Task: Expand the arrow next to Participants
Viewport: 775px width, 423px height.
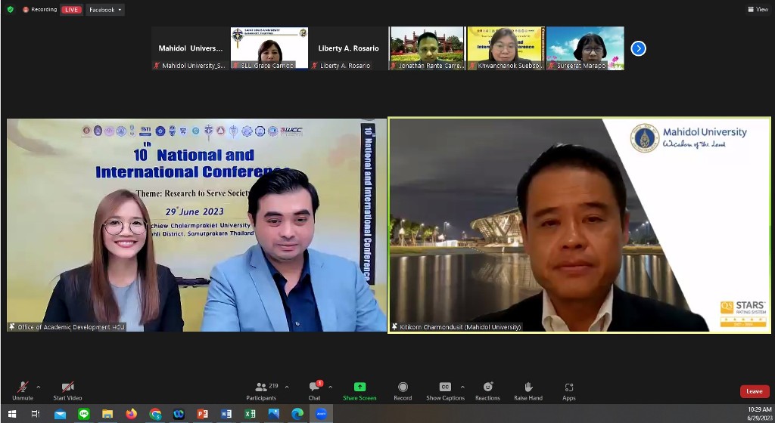Action: pyautogui.click(x=286, y=387)
